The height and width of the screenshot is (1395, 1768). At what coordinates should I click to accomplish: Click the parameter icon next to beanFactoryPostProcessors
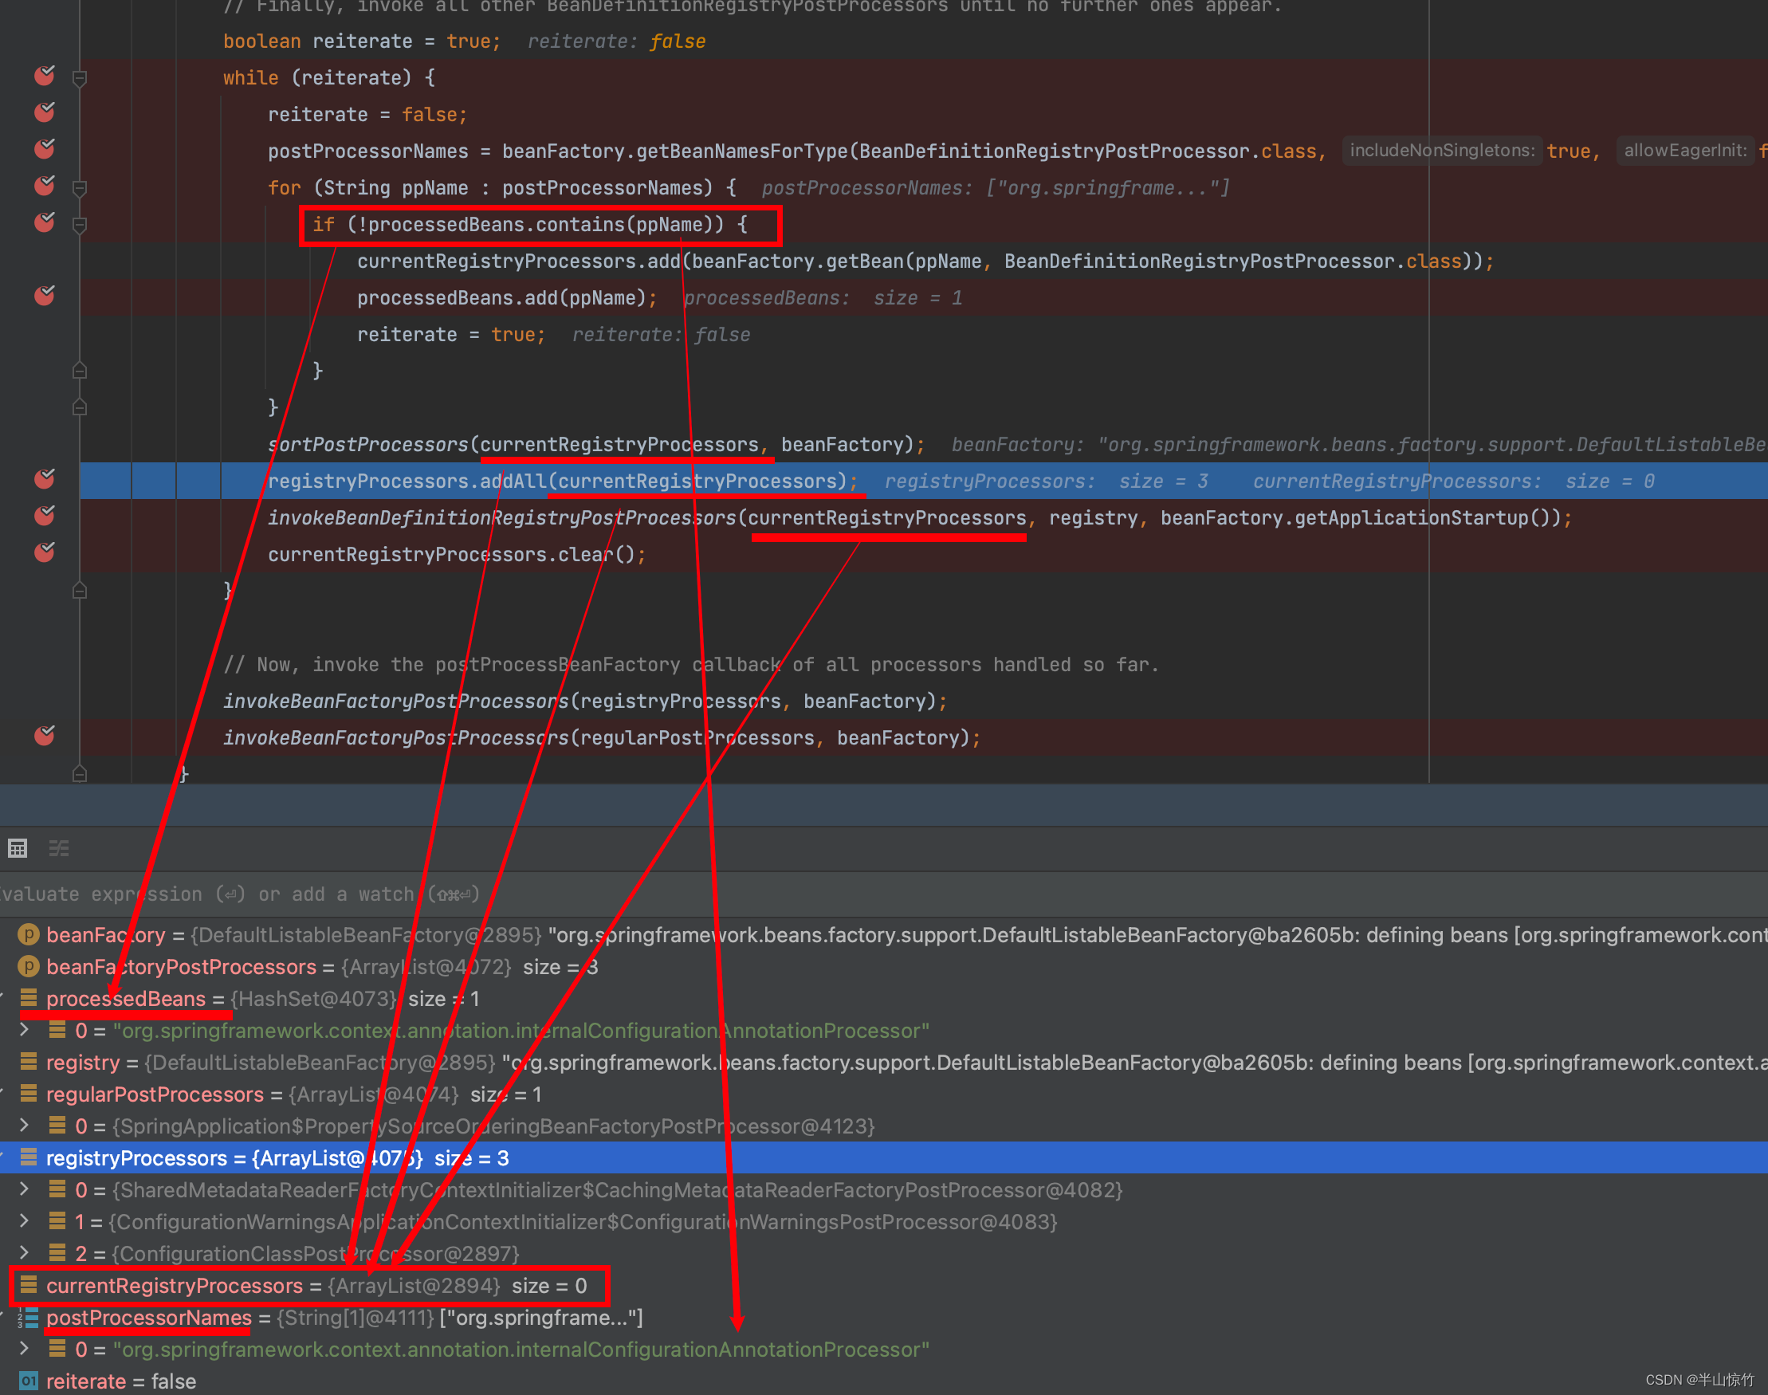tap(29, 966)
